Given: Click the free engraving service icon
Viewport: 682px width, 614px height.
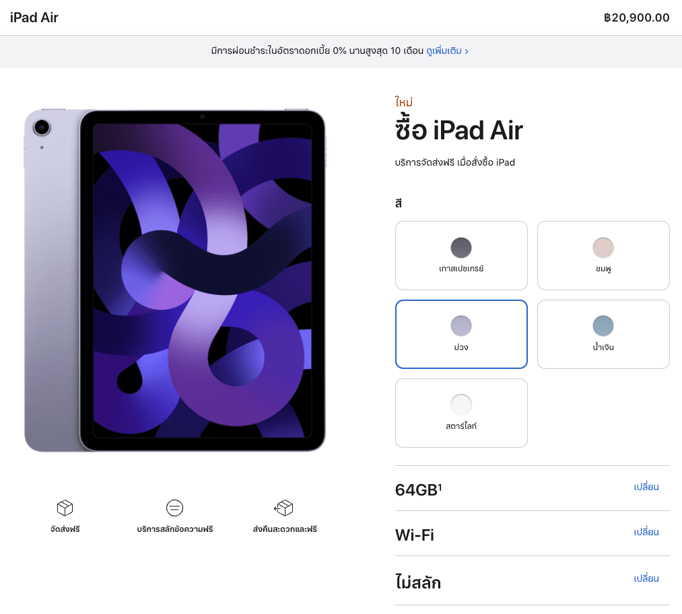Looking at the screenshot, I should (174, 508).
